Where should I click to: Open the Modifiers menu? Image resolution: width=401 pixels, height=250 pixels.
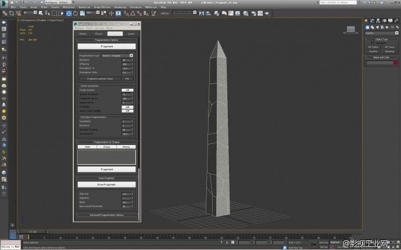click(x=69, y=7)
